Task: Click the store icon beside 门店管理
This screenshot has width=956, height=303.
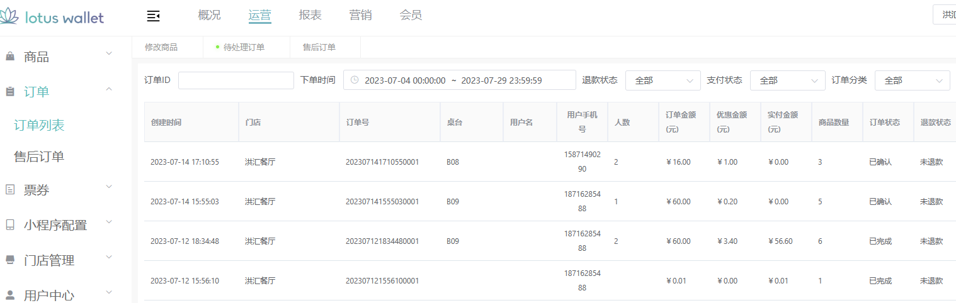Action: pyautogui.click(x=10, y=260)
